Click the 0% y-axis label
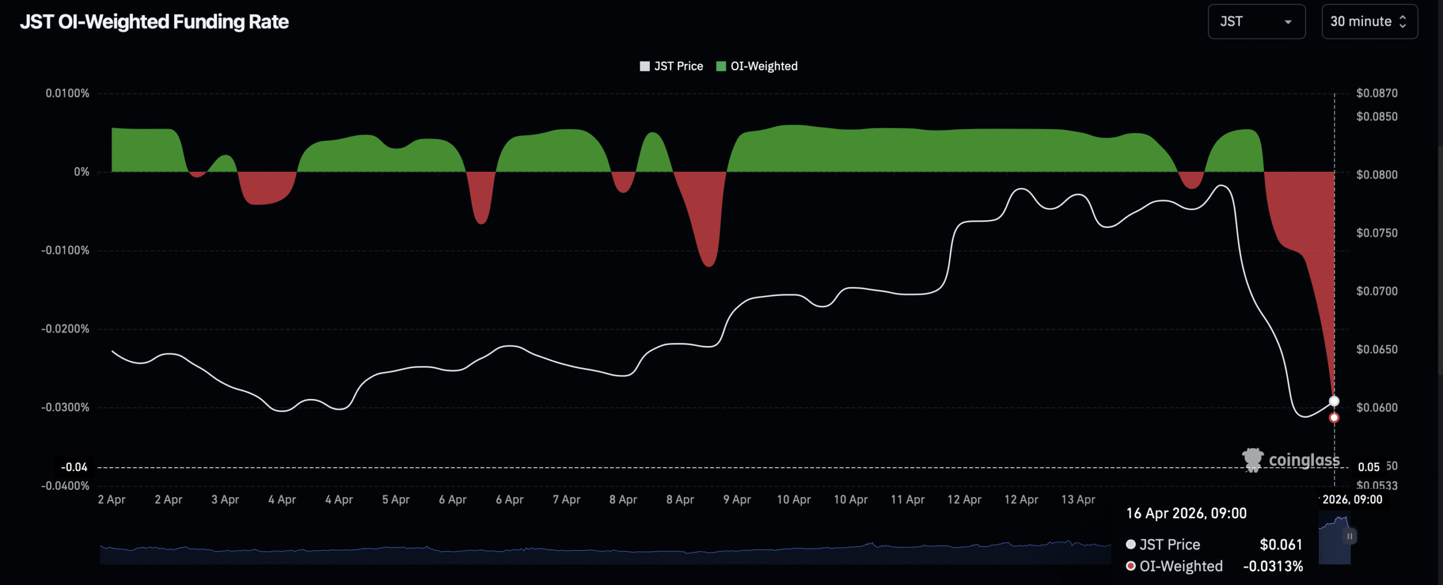This screenshot has height=585, width=1443. point(81,172)
